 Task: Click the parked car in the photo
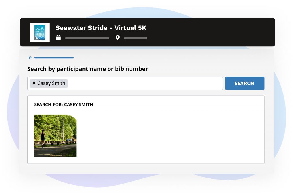tap(69, 140)
